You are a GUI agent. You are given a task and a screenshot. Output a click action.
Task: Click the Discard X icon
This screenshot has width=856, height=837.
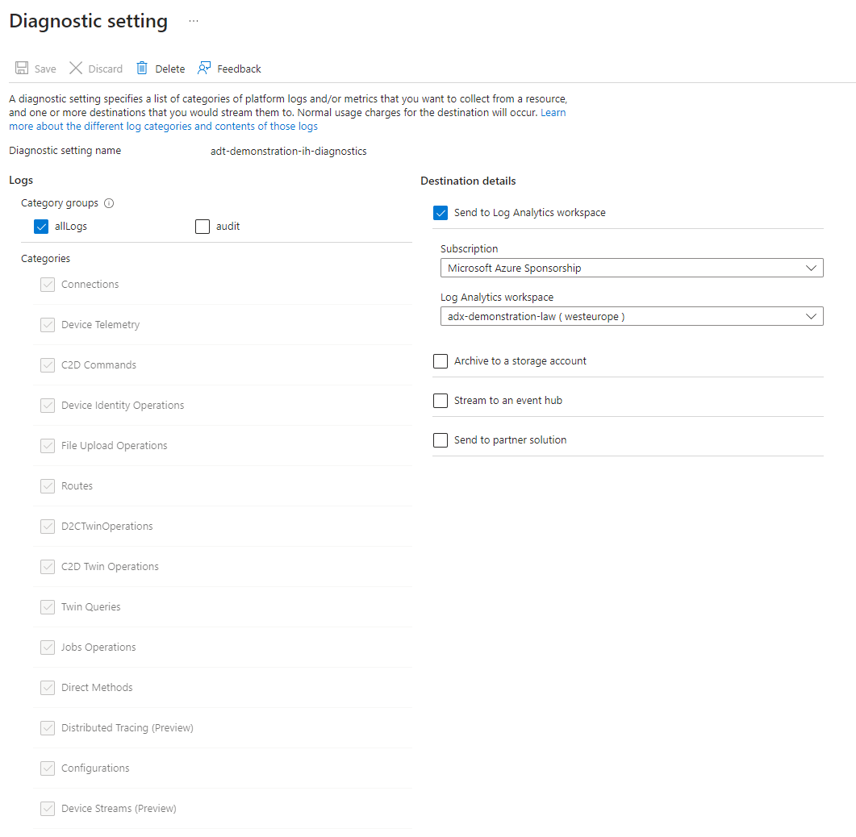coord(76,69)
